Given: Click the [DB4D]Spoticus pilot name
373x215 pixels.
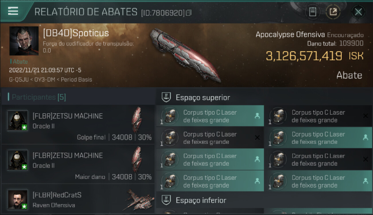Looking at the screenshot, I should 76,33.
